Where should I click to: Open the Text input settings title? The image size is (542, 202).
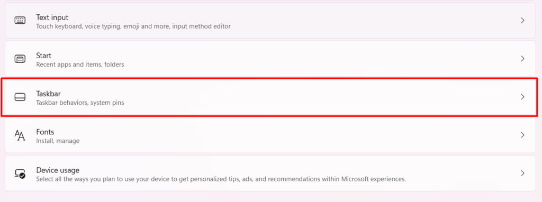tap(52, 17)
